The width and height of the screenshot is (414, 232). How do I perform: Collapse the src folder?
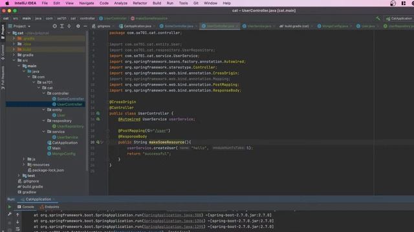[14, 60]
